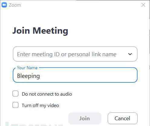Click blank space right of Bleeping text
The height and width of the screenshot is (126, 150).
88,76
